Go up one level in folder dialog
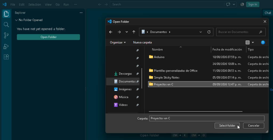Image resolution: width=273 pixels, height=140 pixels. [134, 32]
